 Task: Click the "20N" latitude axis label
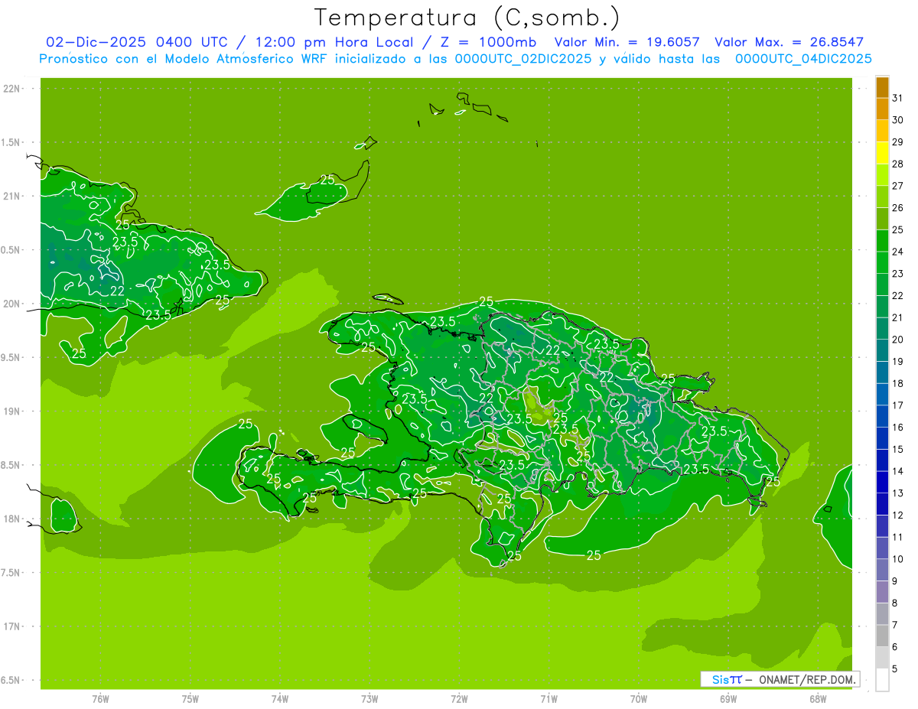pos(12,304)
